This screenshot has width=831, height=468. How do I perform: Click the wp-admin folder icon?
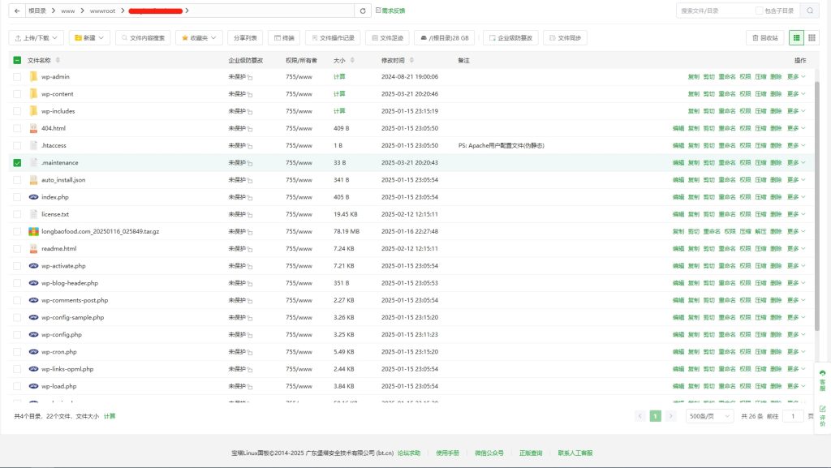tap(33, 77)
